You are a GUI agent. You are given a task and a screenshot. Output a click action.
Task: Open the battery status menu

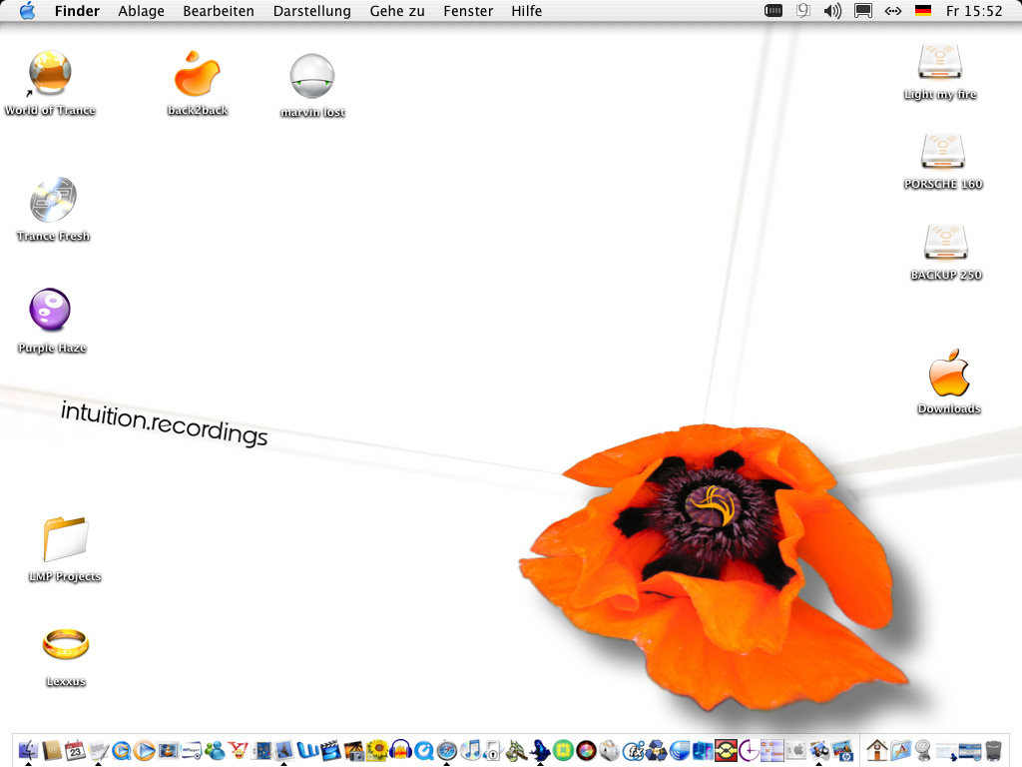773,11
